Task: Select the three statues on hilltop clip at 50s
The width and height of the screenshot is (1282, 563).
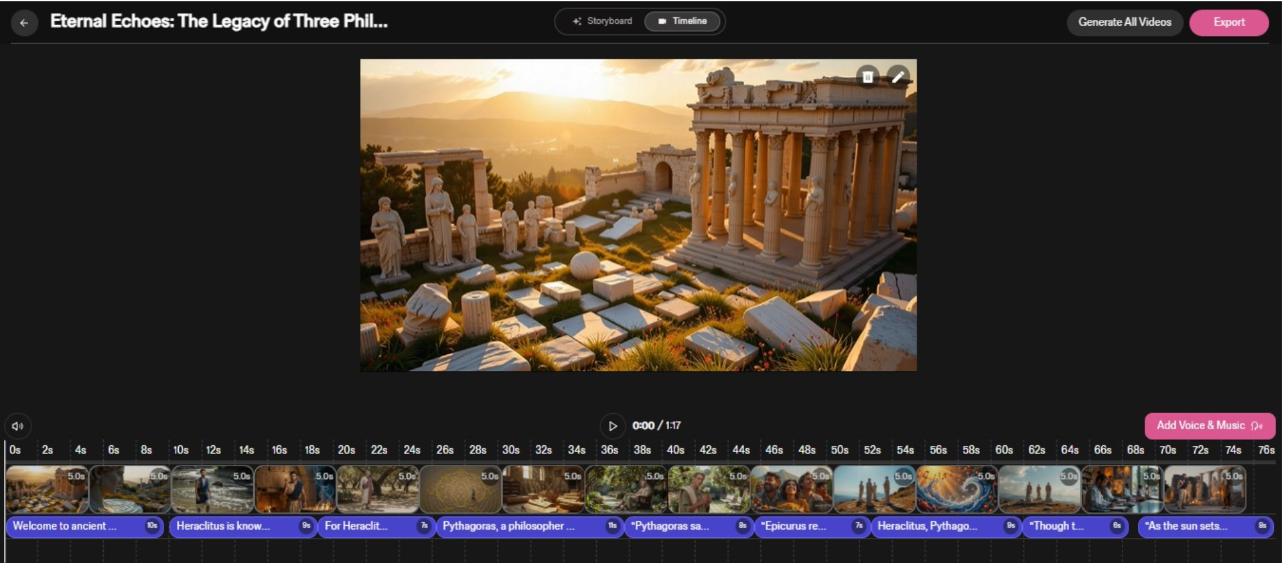Action: click(874, 489)
